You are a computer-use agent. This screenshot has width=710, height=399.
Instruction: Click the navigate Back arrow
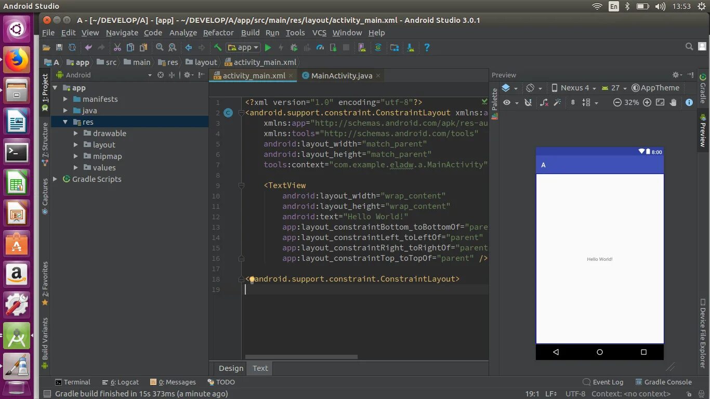pos(189,47)
